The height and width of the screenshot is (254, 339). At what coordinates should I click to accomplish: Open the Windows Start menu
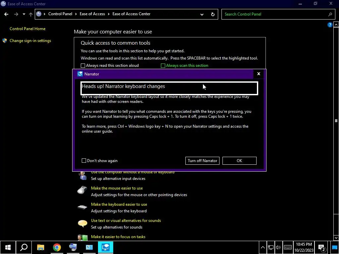point(8,247)
